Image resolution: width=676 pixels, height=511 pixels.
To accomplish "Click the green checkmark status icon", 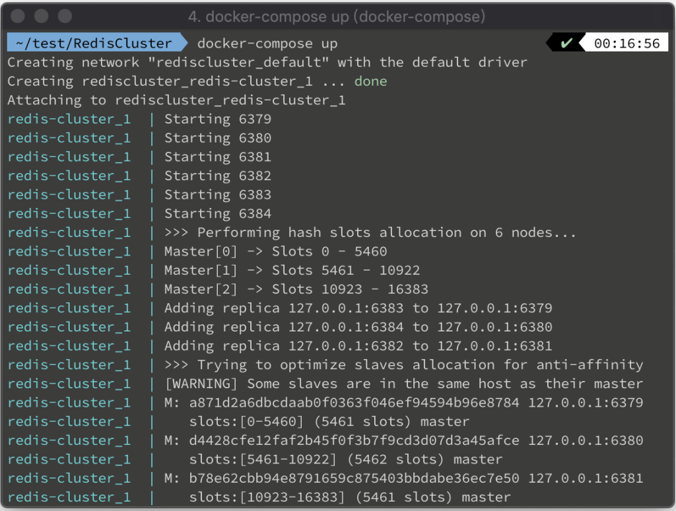I will click(566, 44).
